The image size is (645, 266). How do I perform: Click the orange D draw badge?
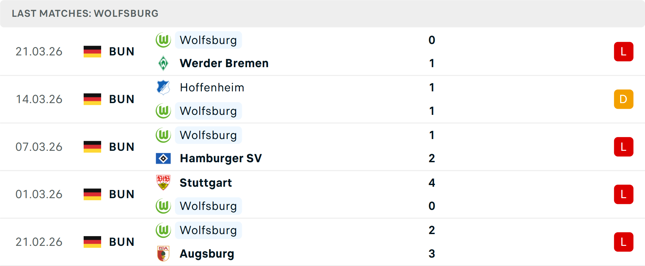point(623,99)
